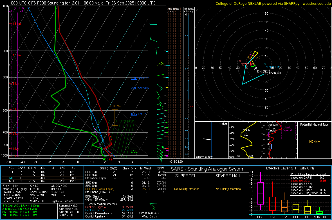Click the '97/27 RM' hodograph label
332x220 pixels.
248,64
